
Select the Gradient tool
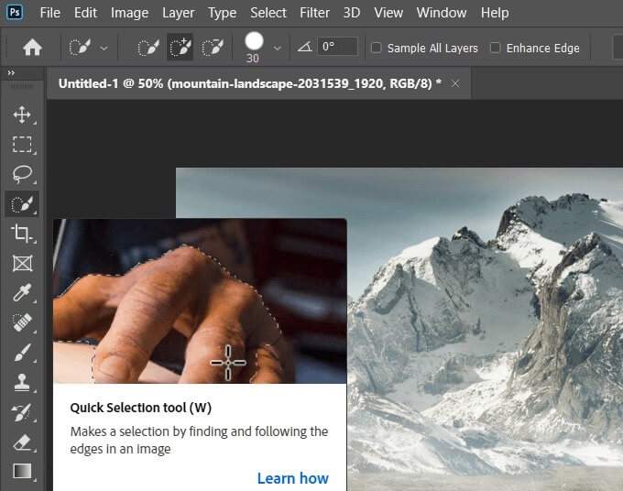click(x=22, y=471)
